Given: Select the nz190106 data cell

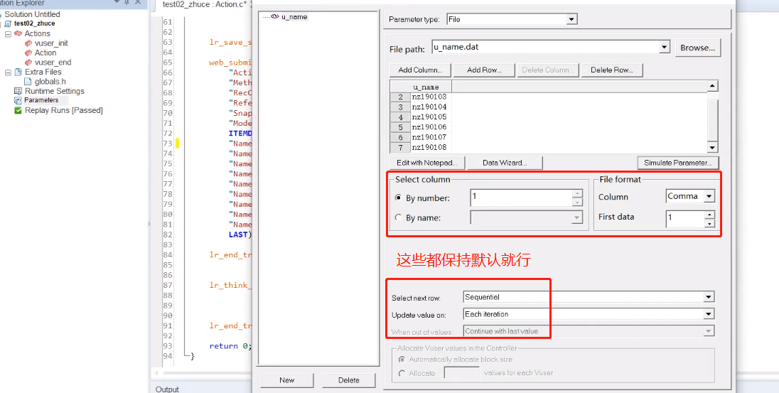Looking at the screenshot, I should [431, 126].
